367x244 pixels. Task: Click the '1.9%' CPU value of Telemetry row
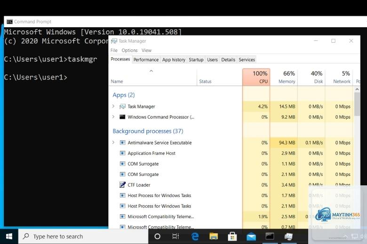tap(263, 217)
